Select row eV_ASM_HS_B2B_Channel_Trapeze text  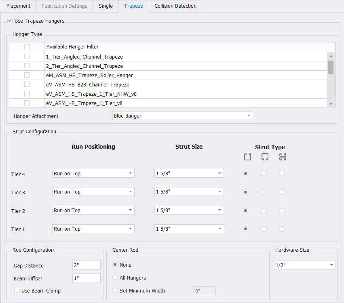(x=88, y=84)
